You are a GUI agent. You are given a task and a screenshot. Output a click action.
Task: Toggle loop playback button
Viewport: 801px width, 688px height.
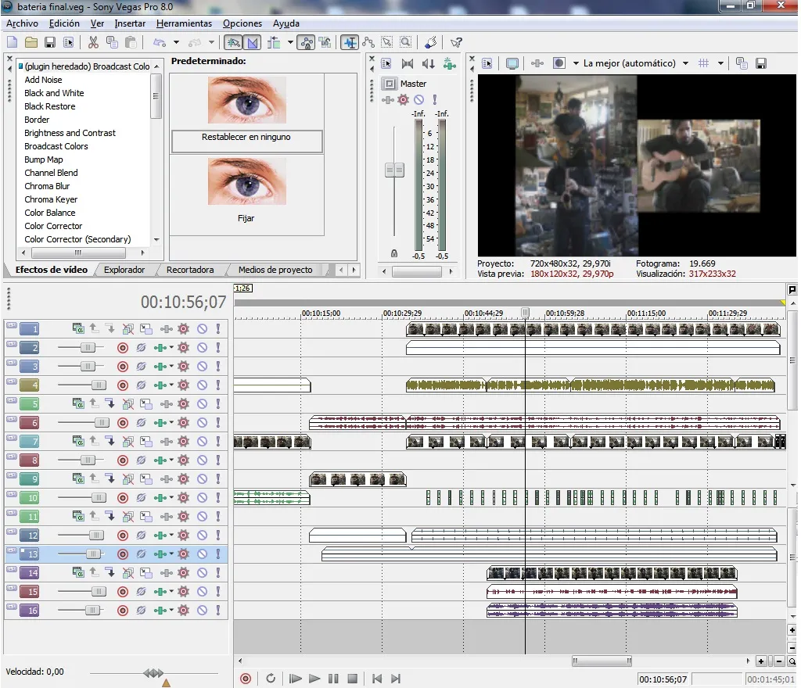[271, 679]
